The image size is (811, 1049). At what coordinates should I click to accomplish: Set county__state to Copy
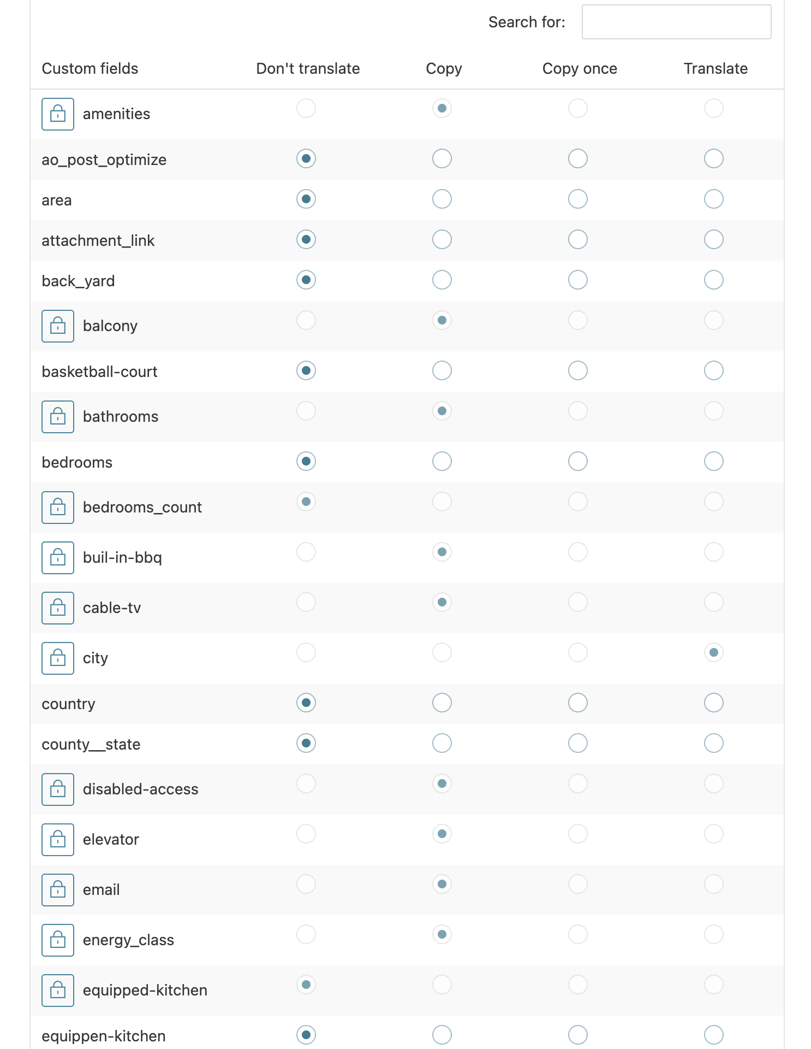(442, 744)
